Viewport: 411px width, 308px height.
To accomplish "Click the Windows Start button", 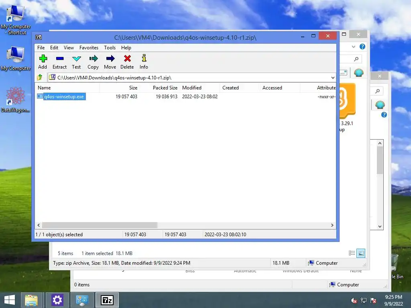I will coord(10,300).
